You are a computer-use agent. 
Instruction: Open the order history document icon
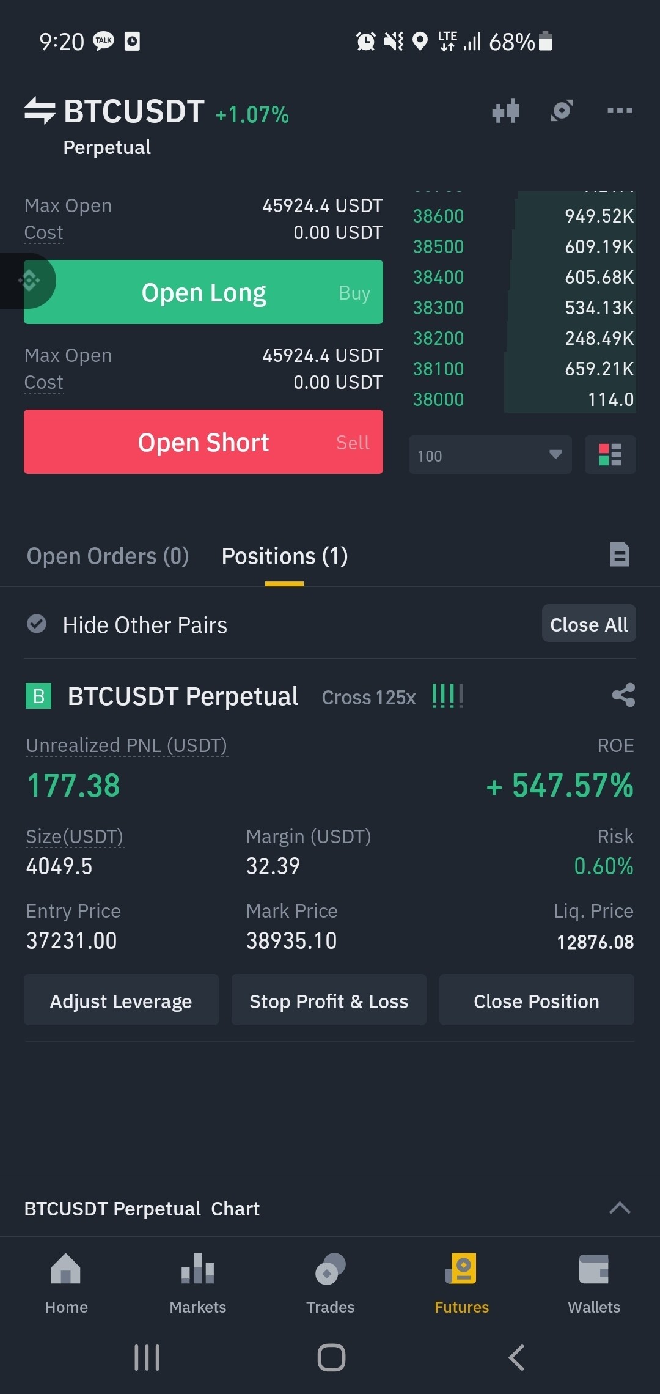coord(620,555)
